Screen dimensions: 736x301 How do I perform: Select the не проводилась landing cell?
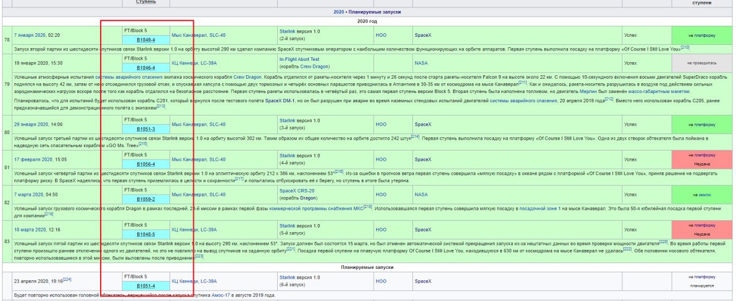pos(701,63)
